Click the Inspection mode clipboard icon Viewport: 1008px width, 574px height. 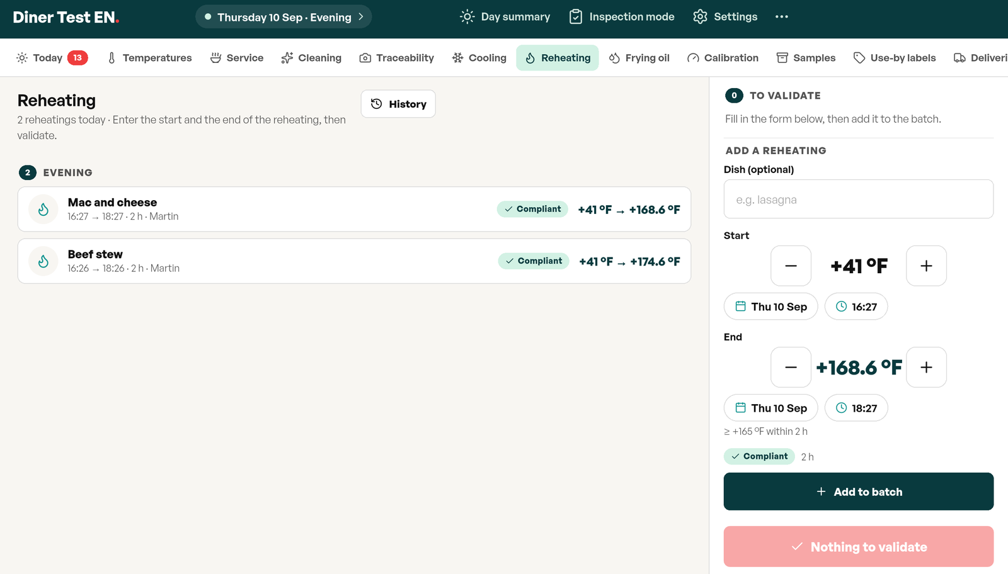pos(576,17)
